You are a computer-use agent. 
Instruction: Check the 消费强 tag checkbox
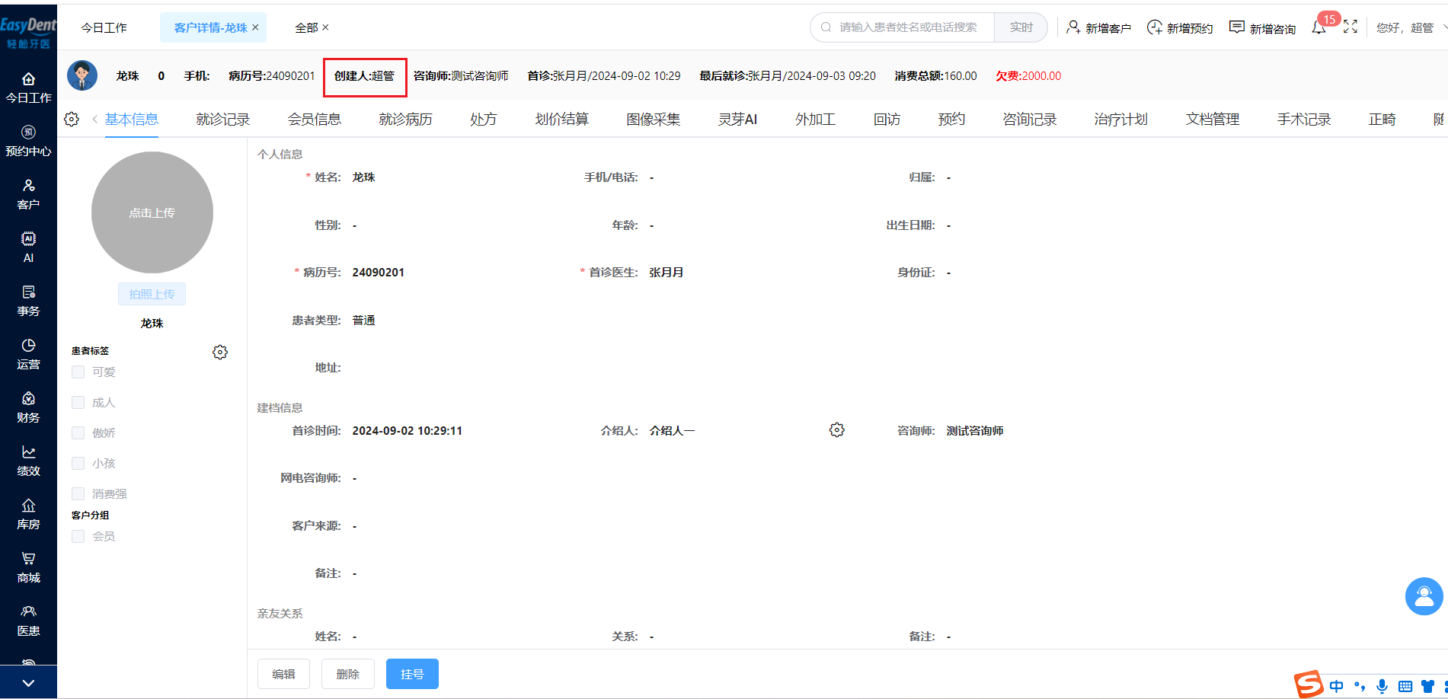(78, 493)
